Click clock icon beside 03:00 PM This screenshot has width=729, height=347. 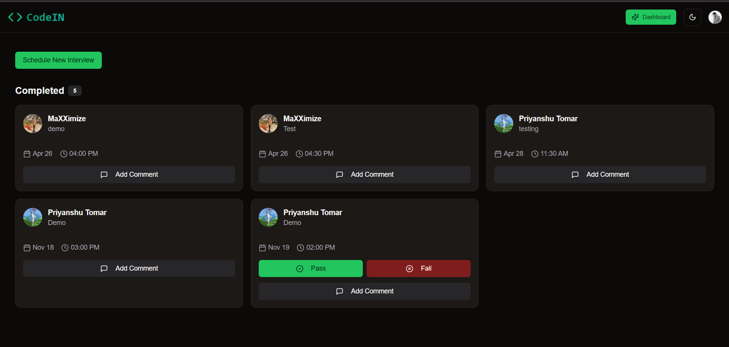[65, 248]
